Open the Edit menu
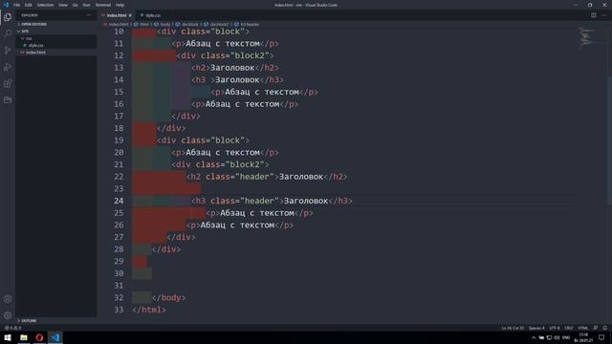Screen dimensions: 612x344 28,5
